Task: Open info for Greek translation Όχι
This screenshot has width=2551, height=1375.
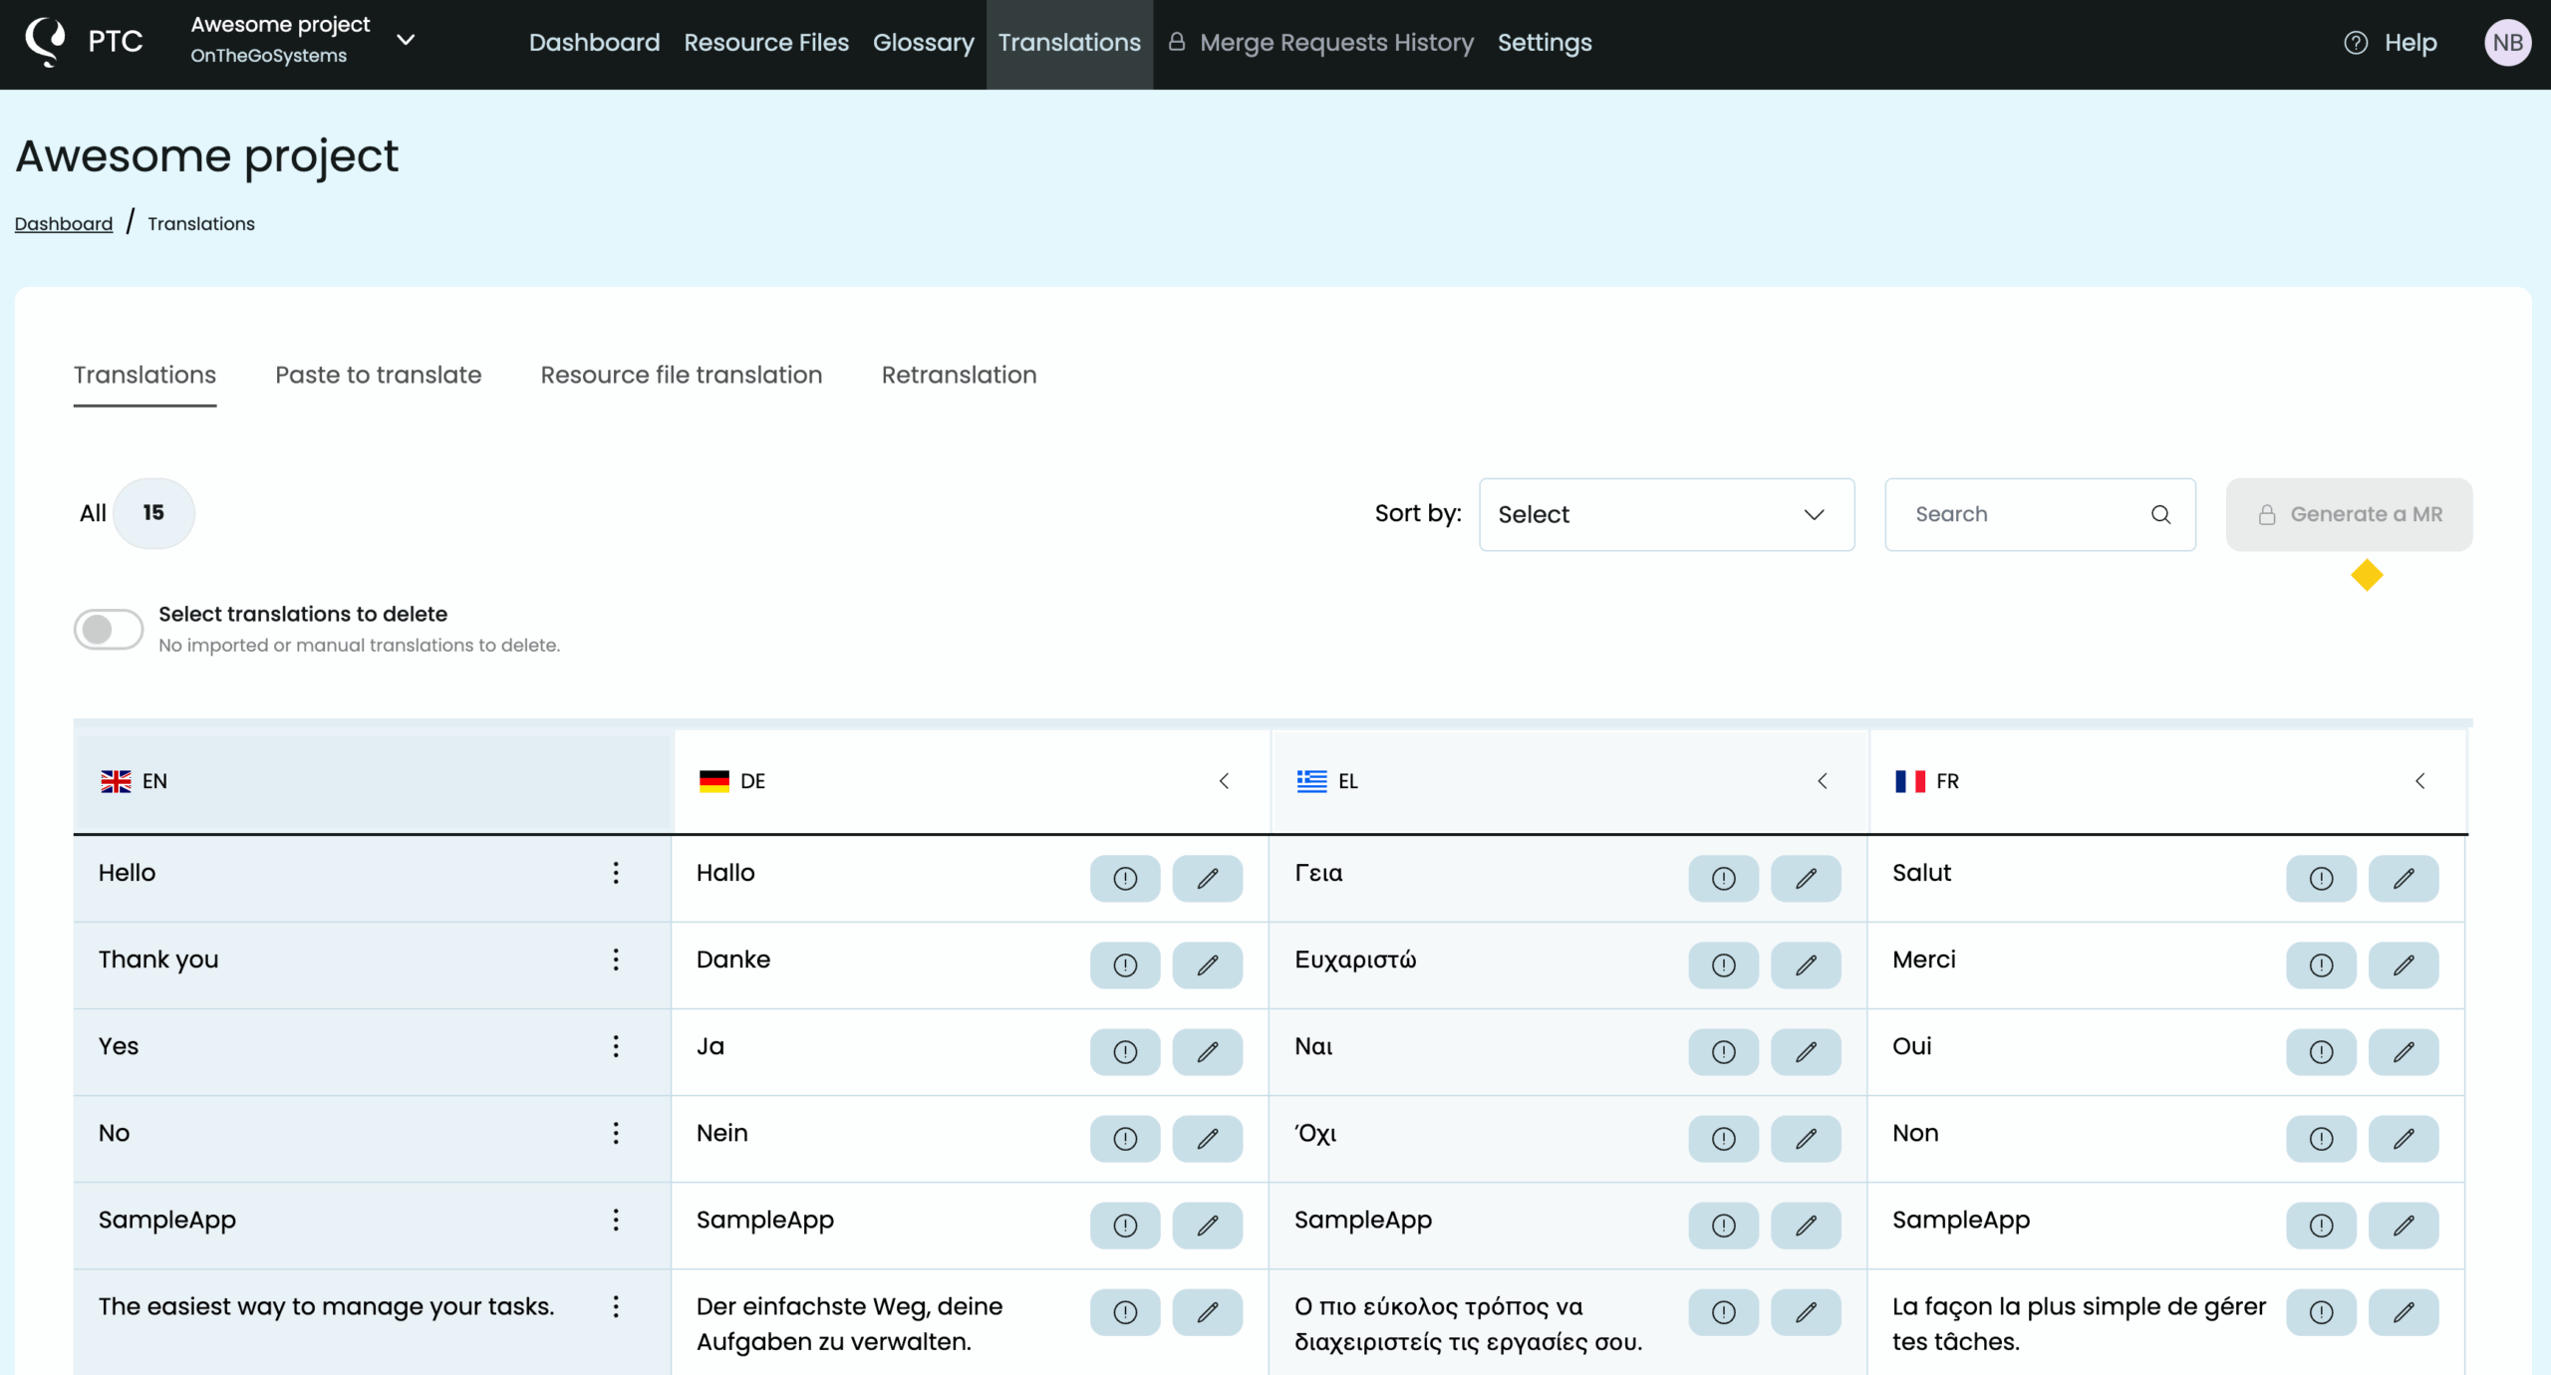Action: pos(1724,1138)
